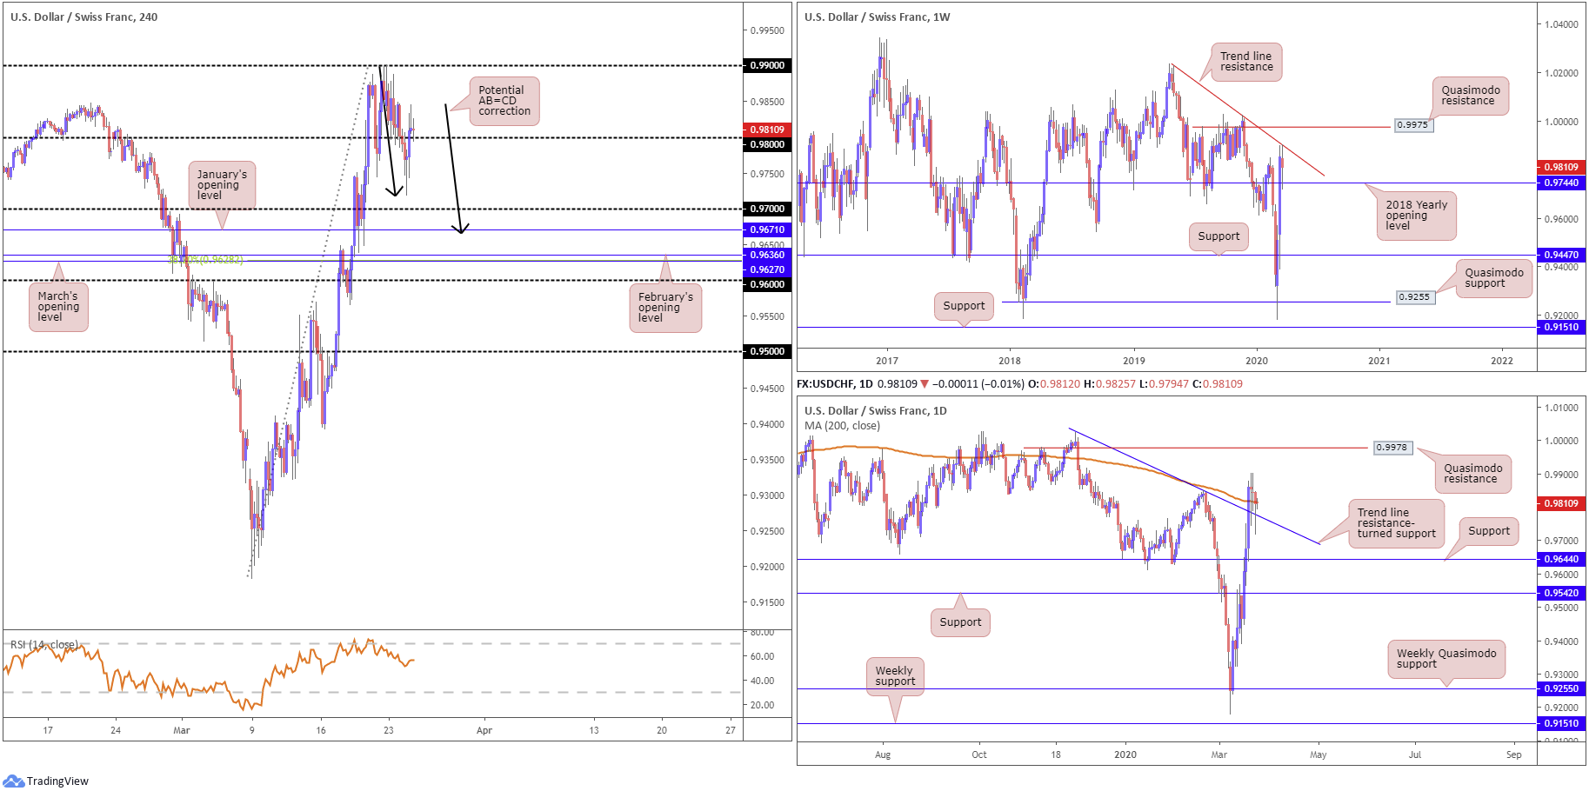
Task: Click the 0.91510 daily price label
Action: tap(1560, 723)
